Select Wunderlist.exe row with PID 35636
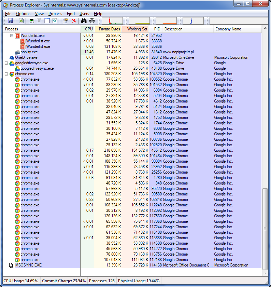Viewport: 271px width, 287px height. pos(132,46)
